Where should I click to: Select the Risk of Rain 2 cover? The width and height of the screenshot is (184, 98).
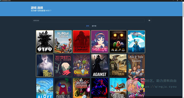click(136, 42)
